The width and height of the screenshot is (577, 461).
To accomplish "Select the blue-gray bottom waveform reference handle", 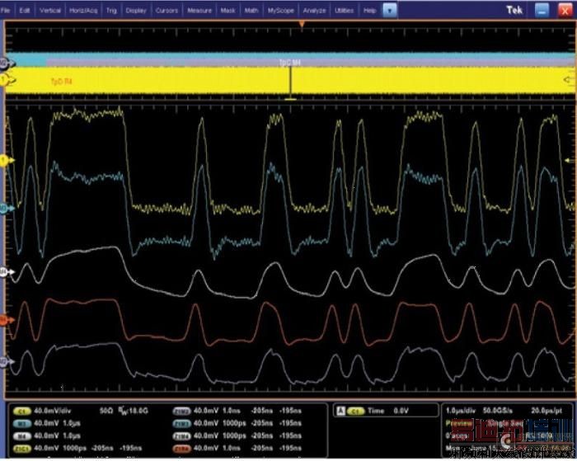I will (7, 362).
